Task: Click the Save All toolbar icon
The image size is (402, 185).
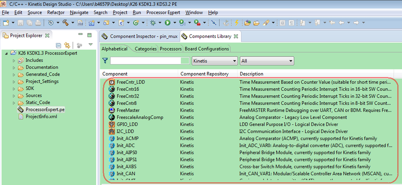Action: pyautogui.click(x=29, y=23)
